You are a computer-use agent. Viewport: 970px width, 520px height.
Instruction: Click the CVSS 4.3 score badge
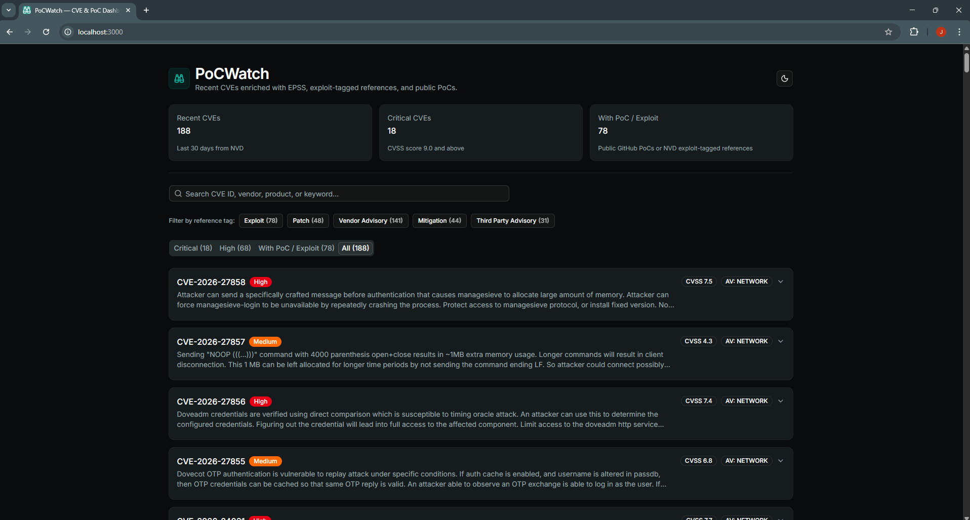point(698,341)
